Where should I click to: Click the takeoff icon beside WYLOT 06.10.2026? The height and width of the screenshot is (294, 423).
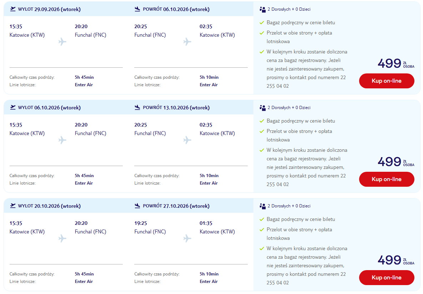(13, 107)
